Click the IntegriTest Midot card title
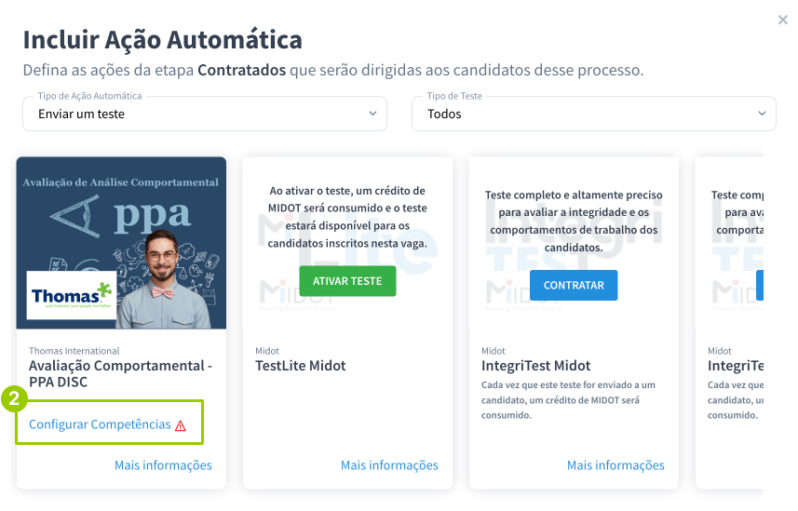Screen dimensions: 798x511 point(536,366)
